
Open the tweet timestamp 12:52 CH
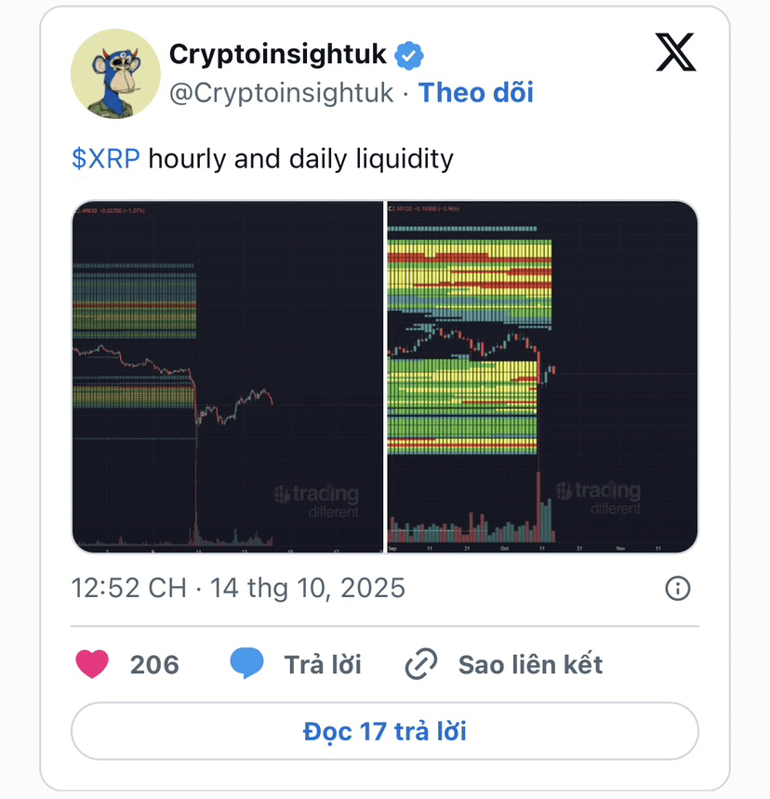coord(128,588)
